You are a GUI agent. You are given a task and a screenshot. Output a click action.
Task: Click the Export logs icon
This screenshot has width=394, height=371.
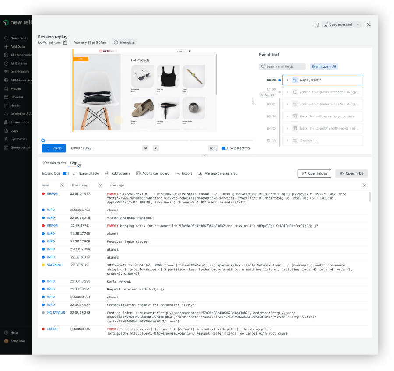coord(178,173)
